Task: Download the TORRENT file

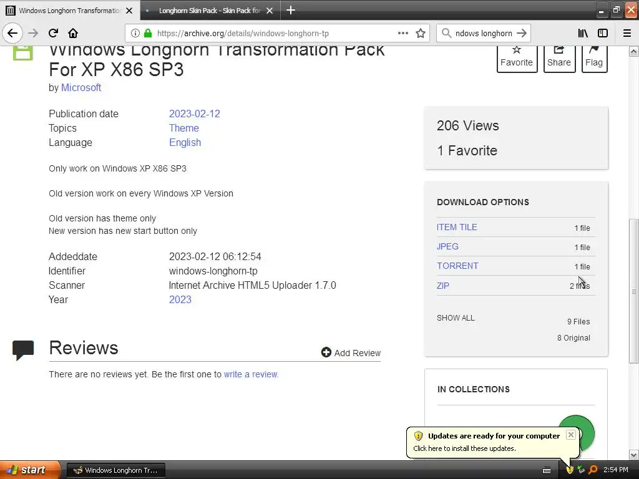Action: (x=457, y=266)
